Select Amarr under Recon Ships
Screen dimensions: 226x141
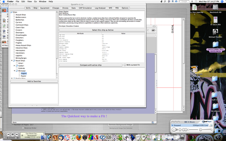tap(21, 63)
